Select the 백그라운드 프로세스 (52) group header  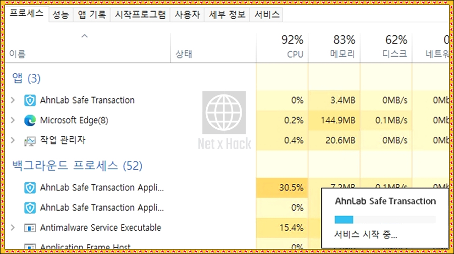point(77,166)
